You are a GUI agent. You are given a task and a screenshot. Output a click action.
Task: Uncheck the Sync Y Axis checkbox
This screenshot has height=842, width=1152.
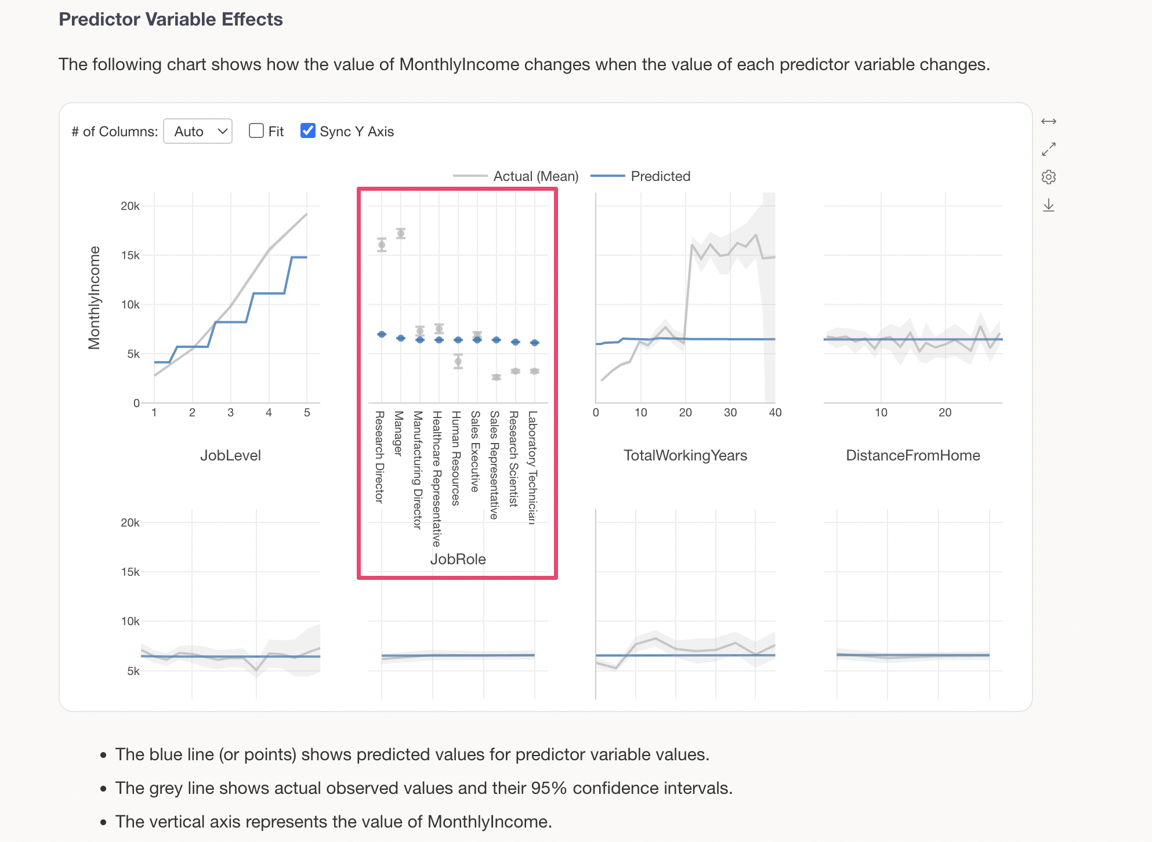[x=308, y=131]
